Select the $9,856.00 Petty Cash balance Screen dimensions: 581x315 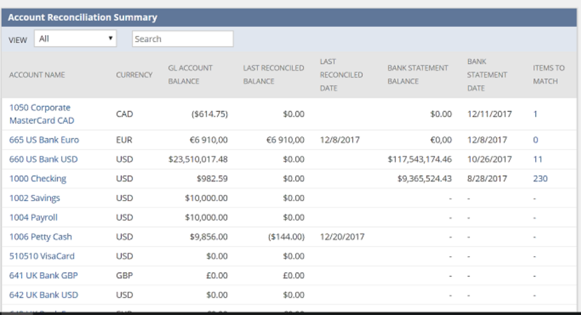click(209, 236)
